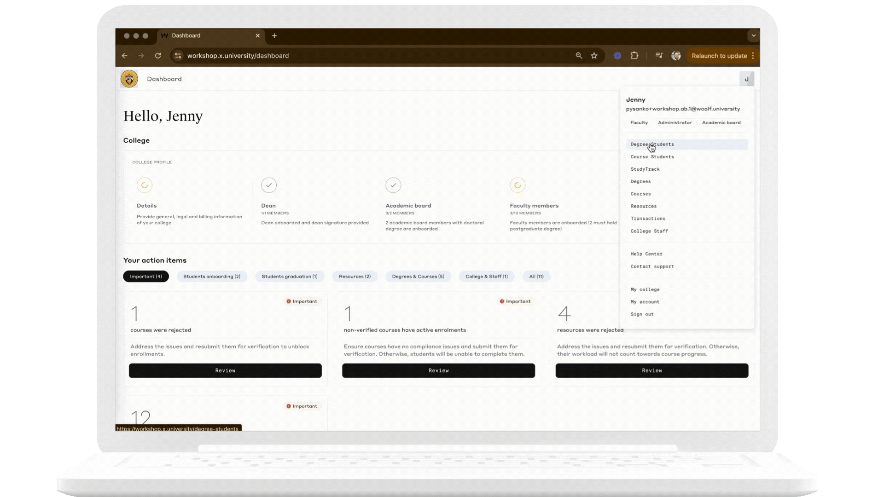Image resolution: width=884 pixels, height=497 pixels.
Task: Select the Important (4) filter pill
Action: [146, 277]
